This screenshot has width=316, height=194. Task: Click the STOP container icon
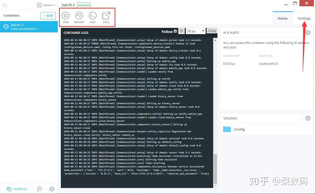point(65,16)
